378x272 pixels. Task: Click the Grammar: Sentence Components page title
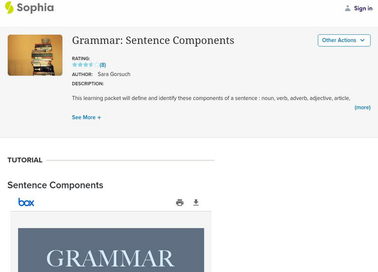pyautogui.click(x=153, y=41)
